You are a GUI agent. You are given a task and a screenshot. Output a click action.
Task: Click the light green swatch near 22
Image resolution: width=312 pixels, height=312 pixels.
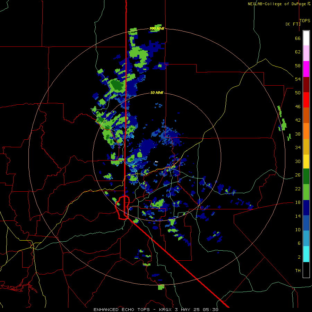click(x=306, y=192)
